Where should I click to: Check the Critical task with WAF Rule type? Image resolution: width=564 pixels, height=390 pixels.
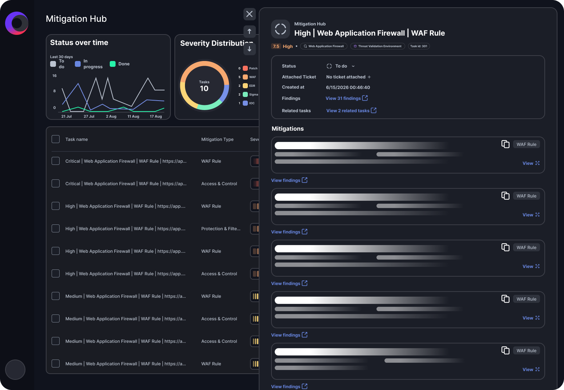(x=56, y=161)
